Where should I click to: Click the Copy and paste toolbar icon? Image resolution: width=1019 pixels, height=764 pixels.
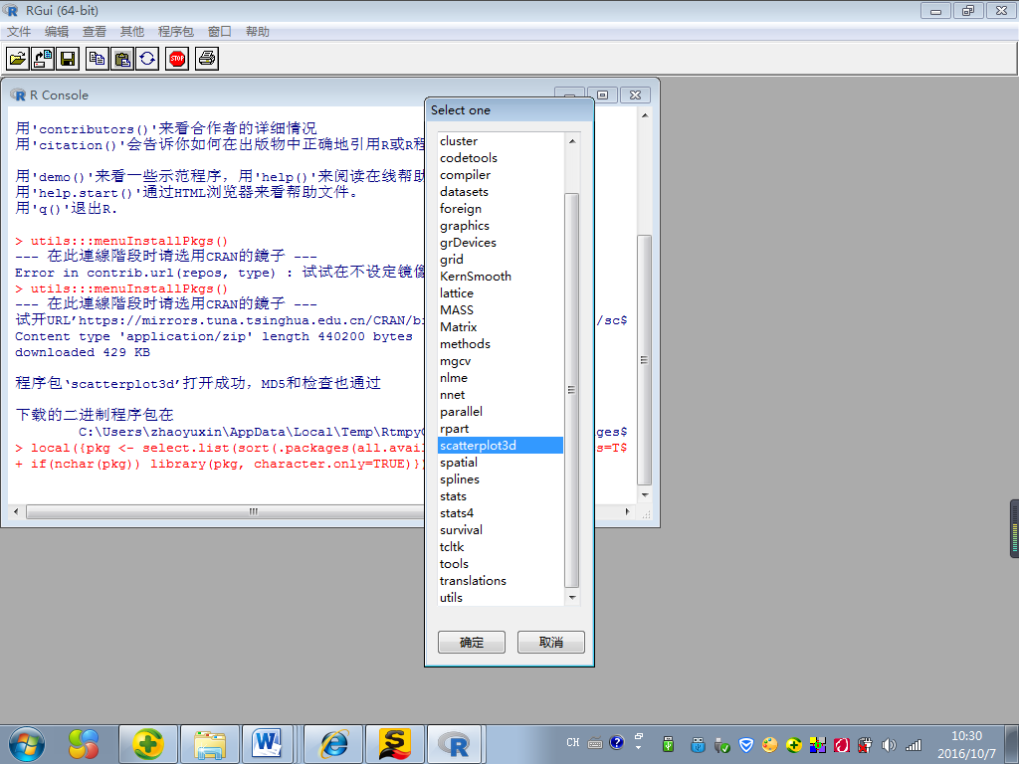coord(147,59)
